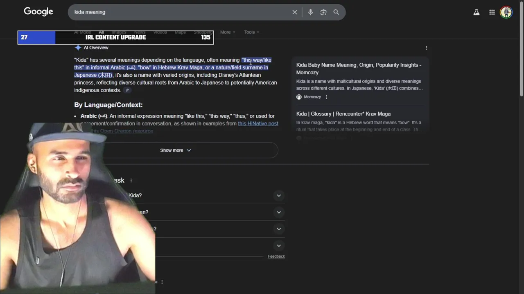Click the 'AI Overview' label
The width and height of the screenshot is (524, 294).
pyautogui.click(x=96, y=48)
